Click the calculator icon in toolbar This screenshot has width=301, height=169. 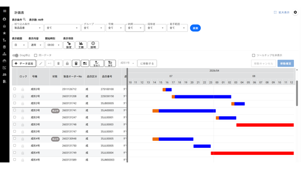(x=76, y=63)
